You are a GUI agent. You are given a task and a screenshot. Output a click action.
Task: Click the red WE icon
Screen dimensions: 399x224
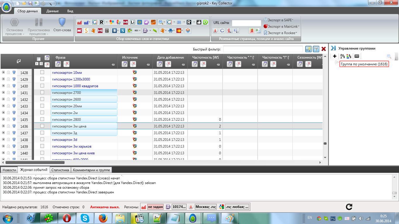[x=79, y=30]
